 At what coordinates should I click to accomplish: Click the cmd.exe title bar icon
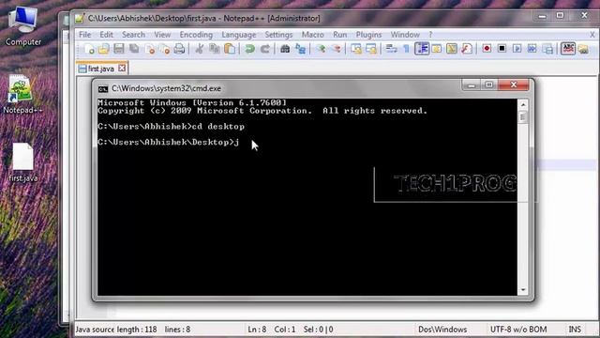(103, 89)
